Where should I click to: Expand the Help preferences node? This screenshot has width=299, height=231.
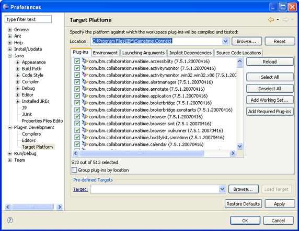point(10,43)
